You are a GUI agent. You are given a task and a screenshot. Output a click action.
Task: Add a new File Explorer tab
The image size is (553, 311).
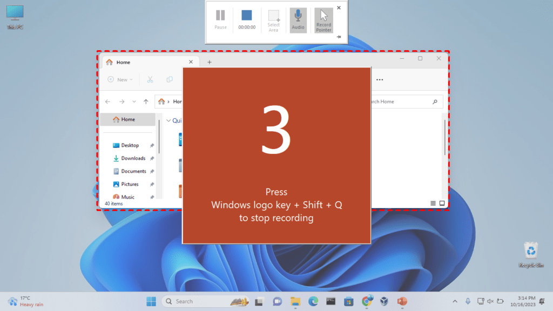click(x=210, y=62)
